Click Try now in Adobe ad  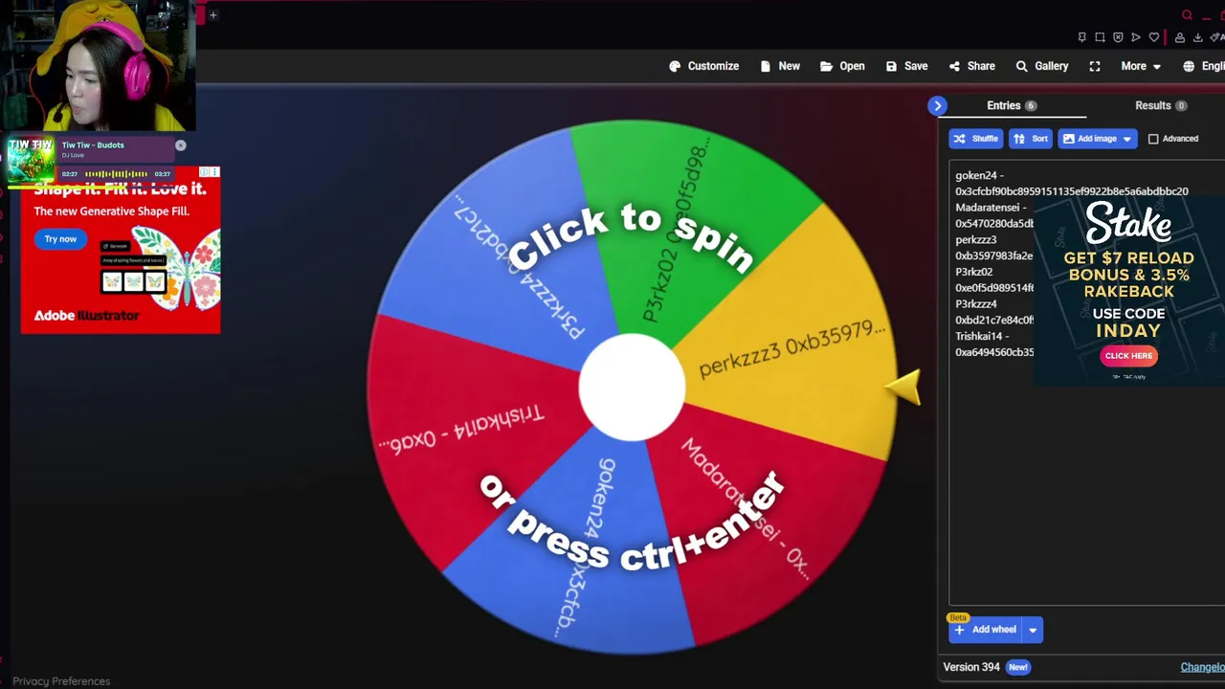(60, 239)
